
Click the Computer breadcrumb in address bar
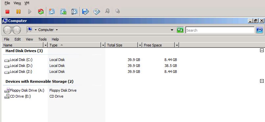[46, 30]
